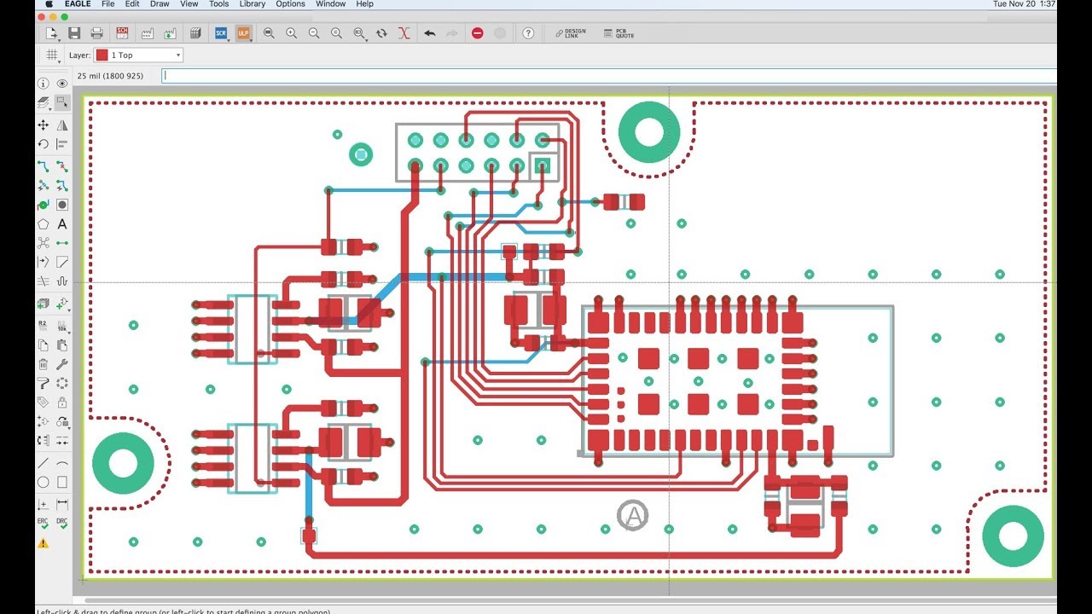Select the Delete trash tool
The width and height of the screenshot is (1092, 614).
(44, 364)
